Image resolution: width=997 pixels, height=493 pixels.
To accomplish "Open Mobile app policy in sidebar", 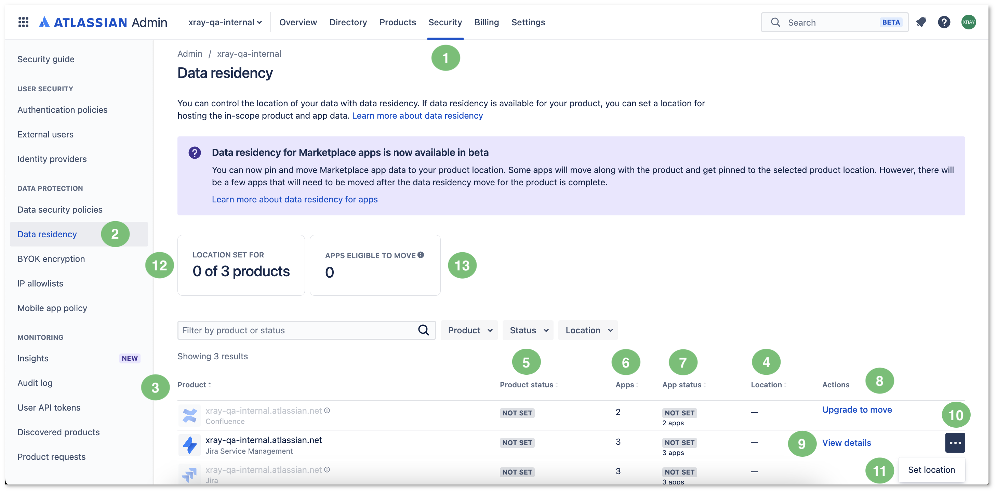I will [79, 308].
